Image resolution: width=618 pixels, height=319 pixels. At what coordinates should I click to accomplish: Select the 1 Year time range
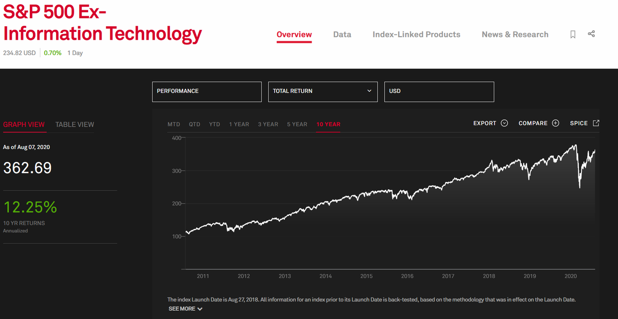pos(239,124)
